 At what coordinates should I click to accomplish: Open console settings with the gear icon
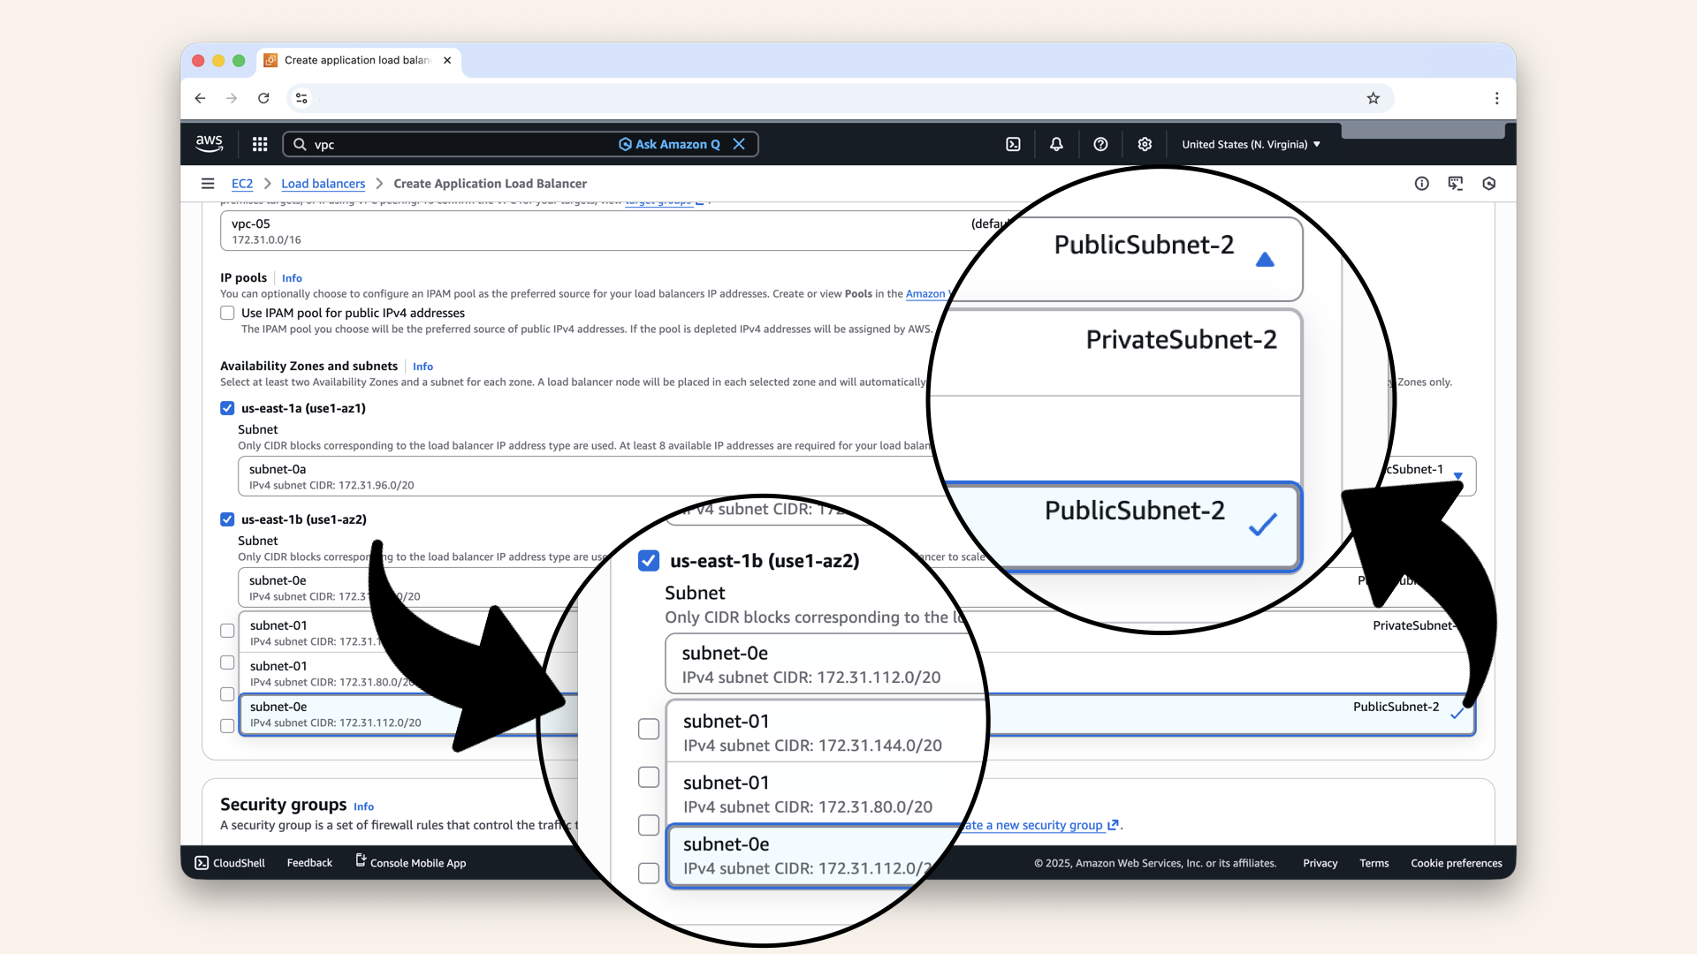coord(1145,144)
